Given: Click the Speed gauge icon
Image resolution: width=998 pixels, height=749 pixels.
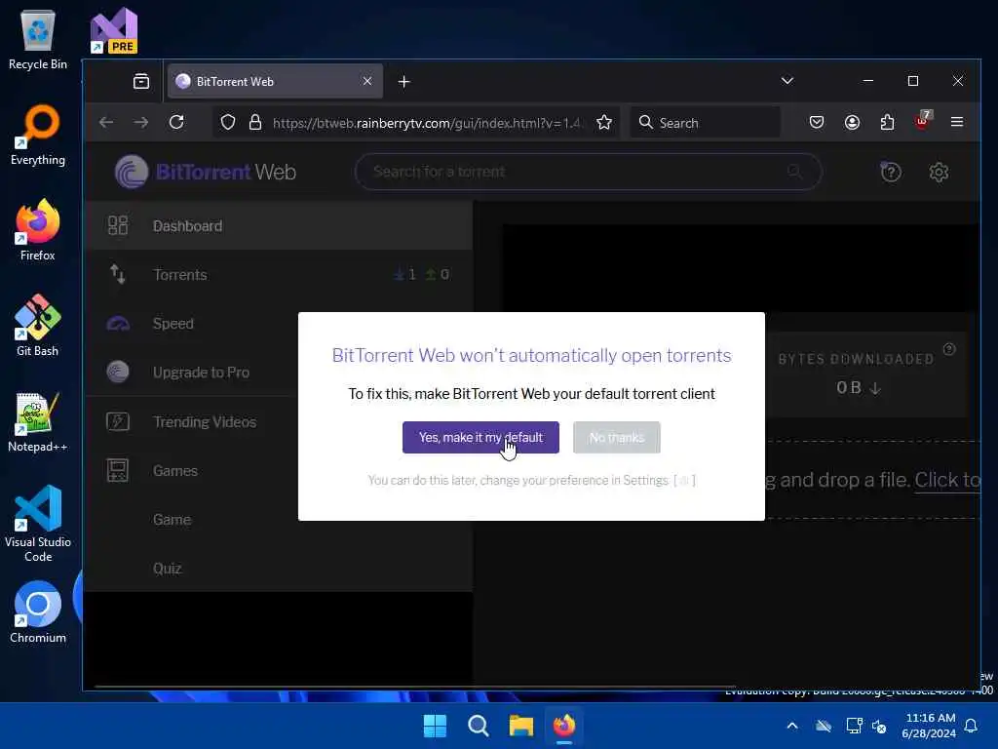Looking at the screenshot, I should point(118,324).
